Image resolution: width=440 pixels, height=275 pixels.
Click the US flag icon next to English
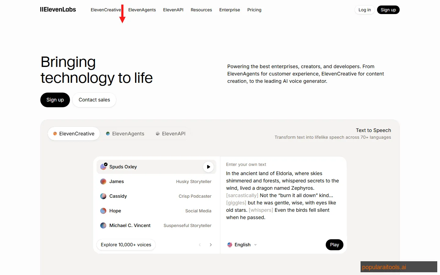(230, 244)
